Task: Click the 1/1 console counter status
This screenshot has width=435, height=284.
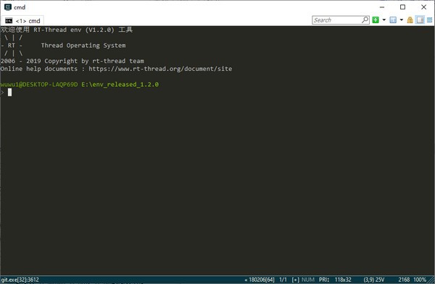Action: [x=283, y=280]
